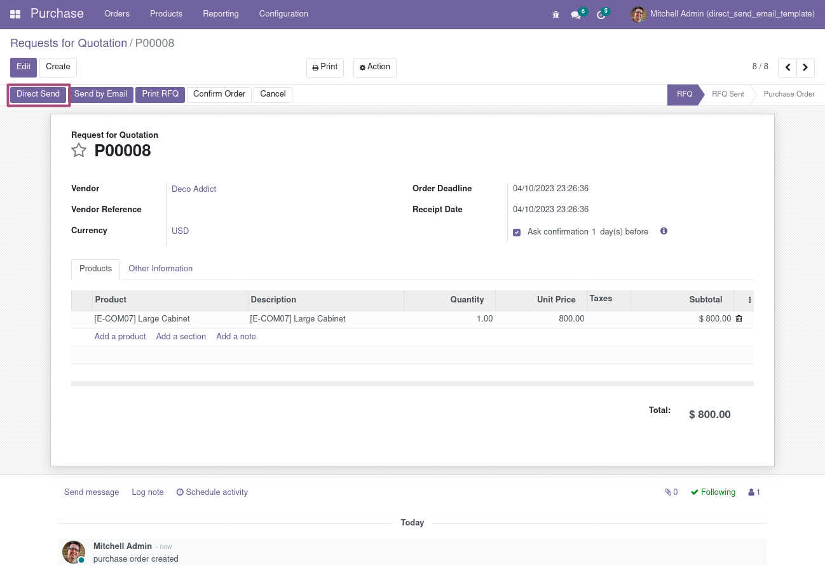Viewport: 825px width, 582px height.
Task: Open Mitchell Admin user menu
Action: (723, 14)
